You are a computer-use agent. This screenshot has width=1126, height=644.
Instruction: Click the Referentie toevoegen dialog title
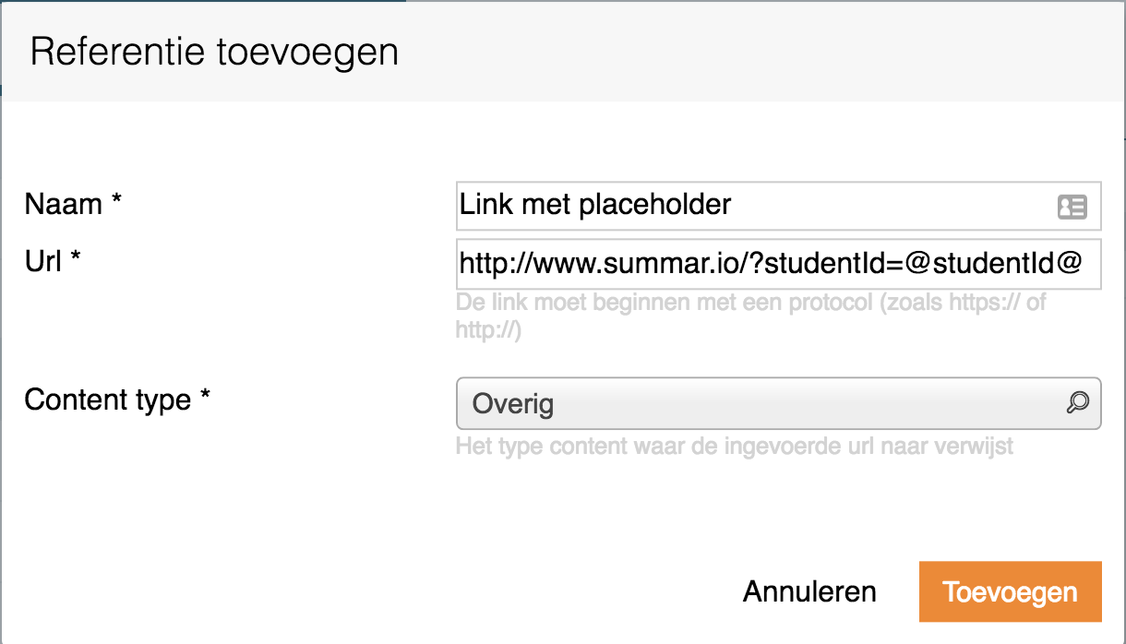tap(214, 52)
